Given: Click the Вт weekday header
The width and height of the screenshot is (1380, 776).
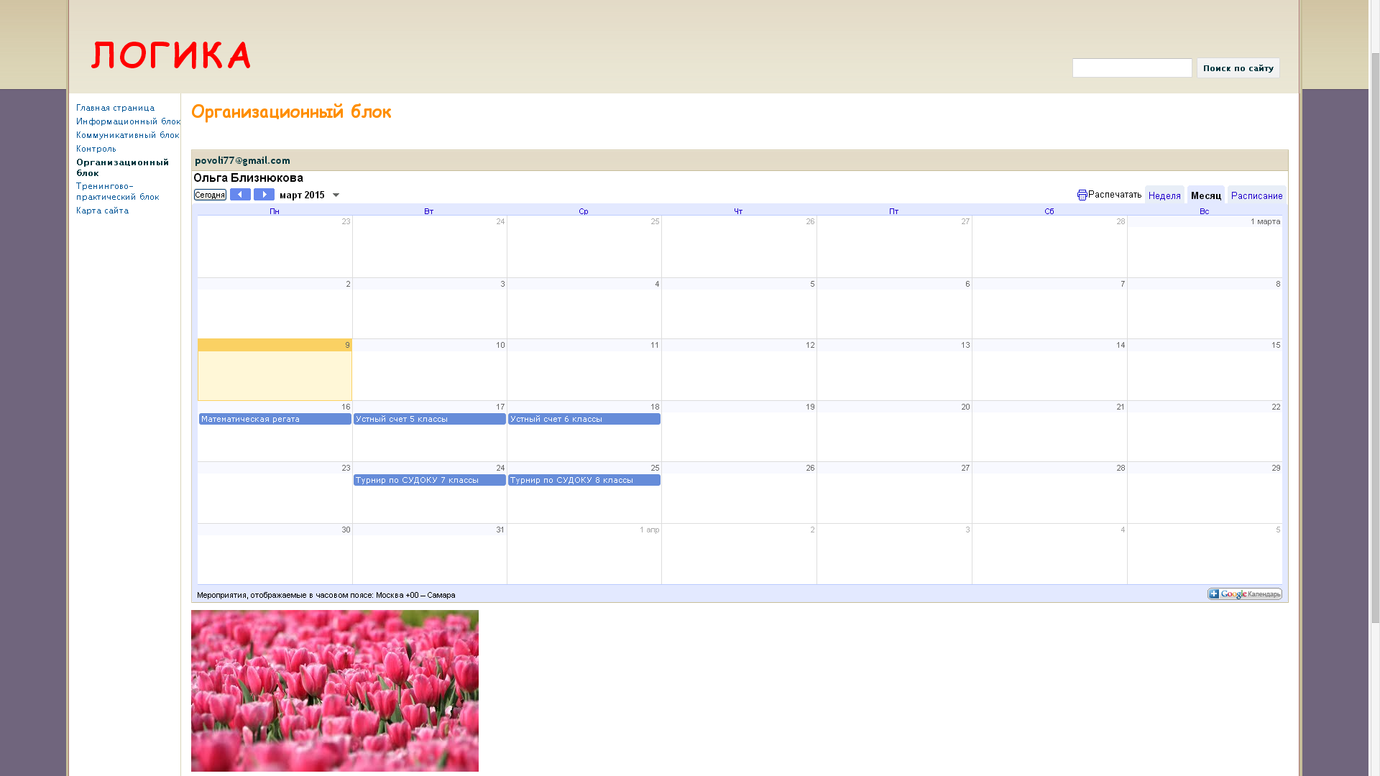Looking at the screenshot, I should pyautogui.click(x=429, y=211).
